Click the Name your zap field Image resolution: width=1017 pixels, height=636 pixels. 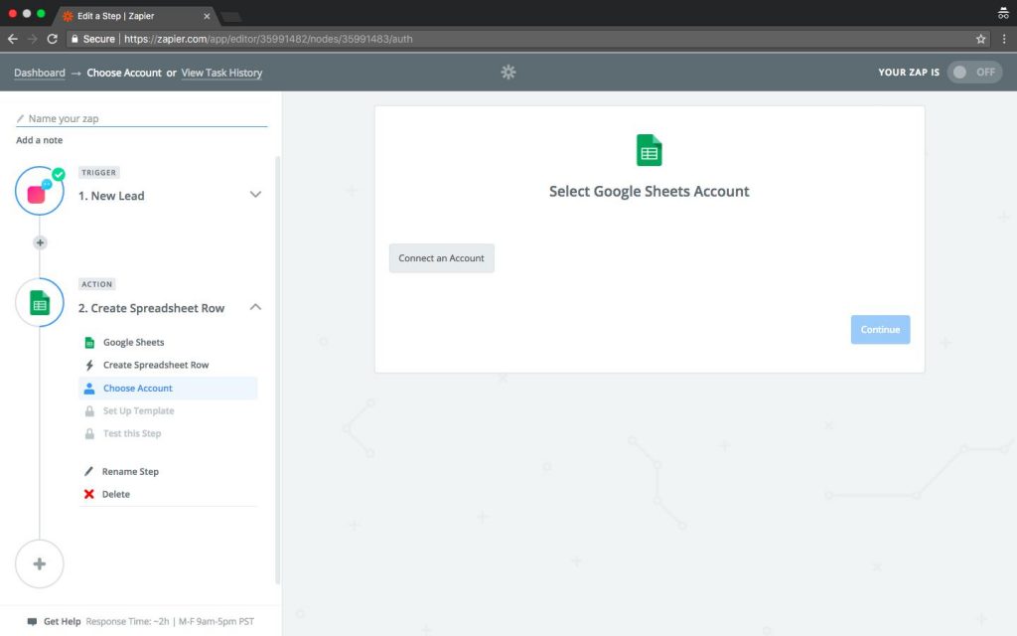click(x=141, y=119)
